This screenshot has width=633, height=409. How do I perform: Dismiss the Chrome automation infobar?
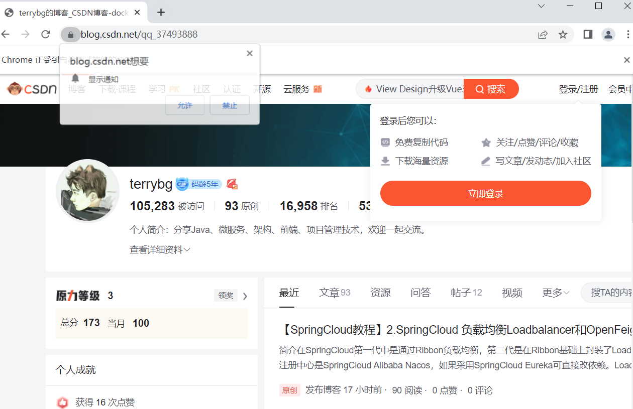(626, 60)
